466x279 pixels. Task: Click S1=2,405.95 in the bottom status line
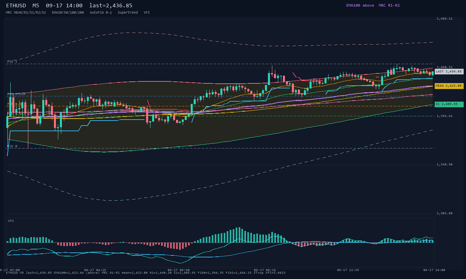coord(185,273)
